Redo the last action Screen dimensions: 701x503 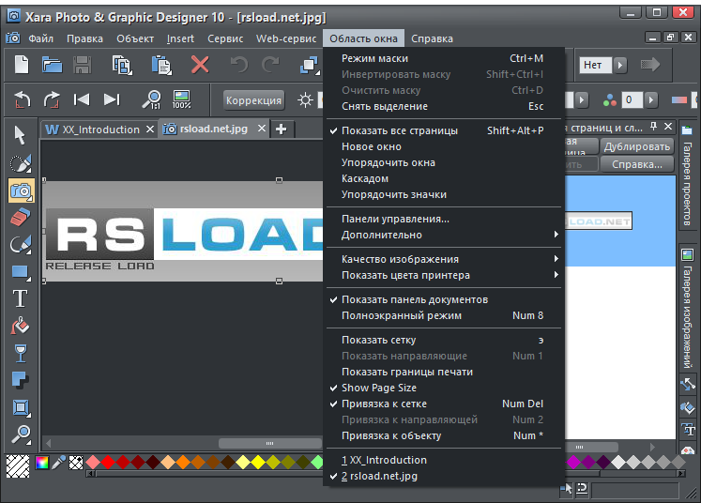click(270, 65)
